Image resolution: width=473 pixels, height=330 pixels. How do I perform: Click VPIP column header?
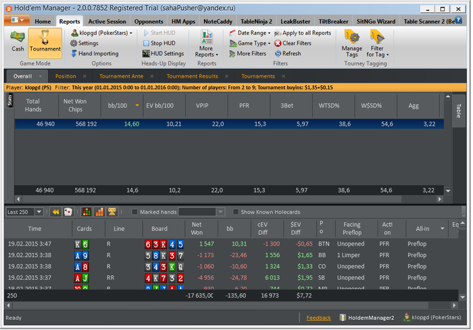pyautogui.click(x=202, y=105)
